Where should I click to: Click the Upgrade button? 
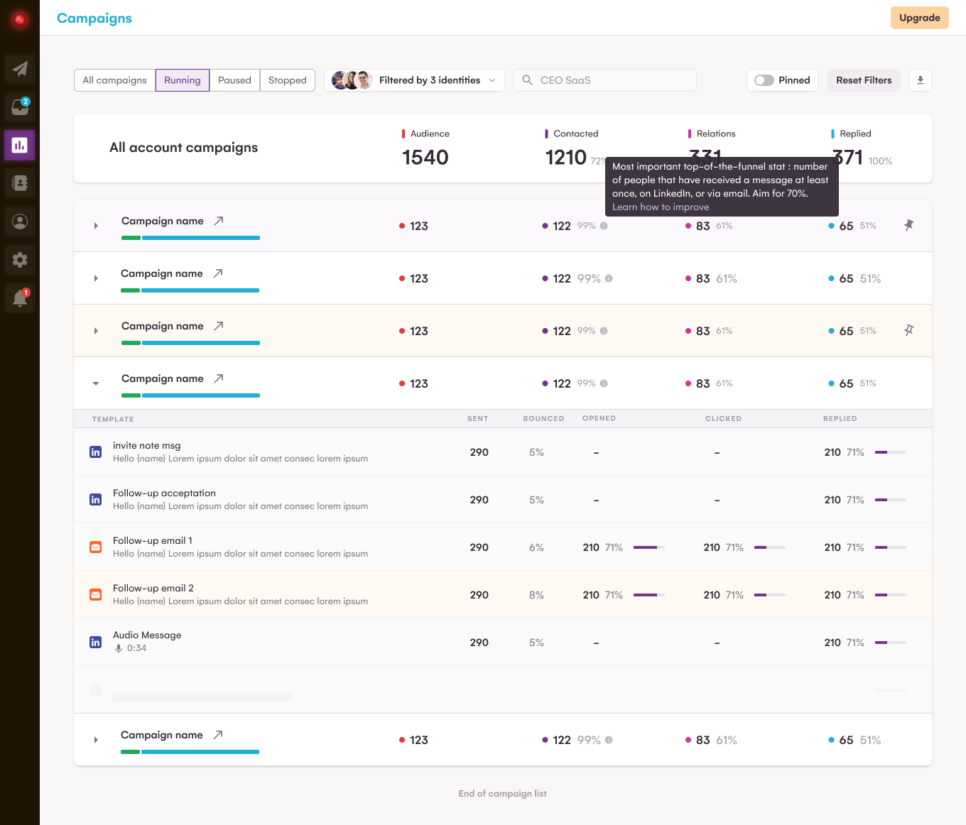(x=920, y=18)
